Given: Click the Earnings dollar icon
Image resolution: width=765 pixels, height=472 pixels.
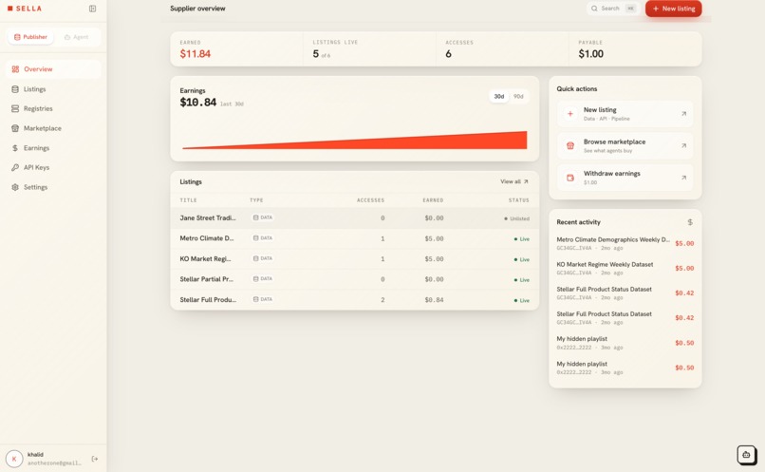Looking at the screenshot, I should (x=15, y=148).
